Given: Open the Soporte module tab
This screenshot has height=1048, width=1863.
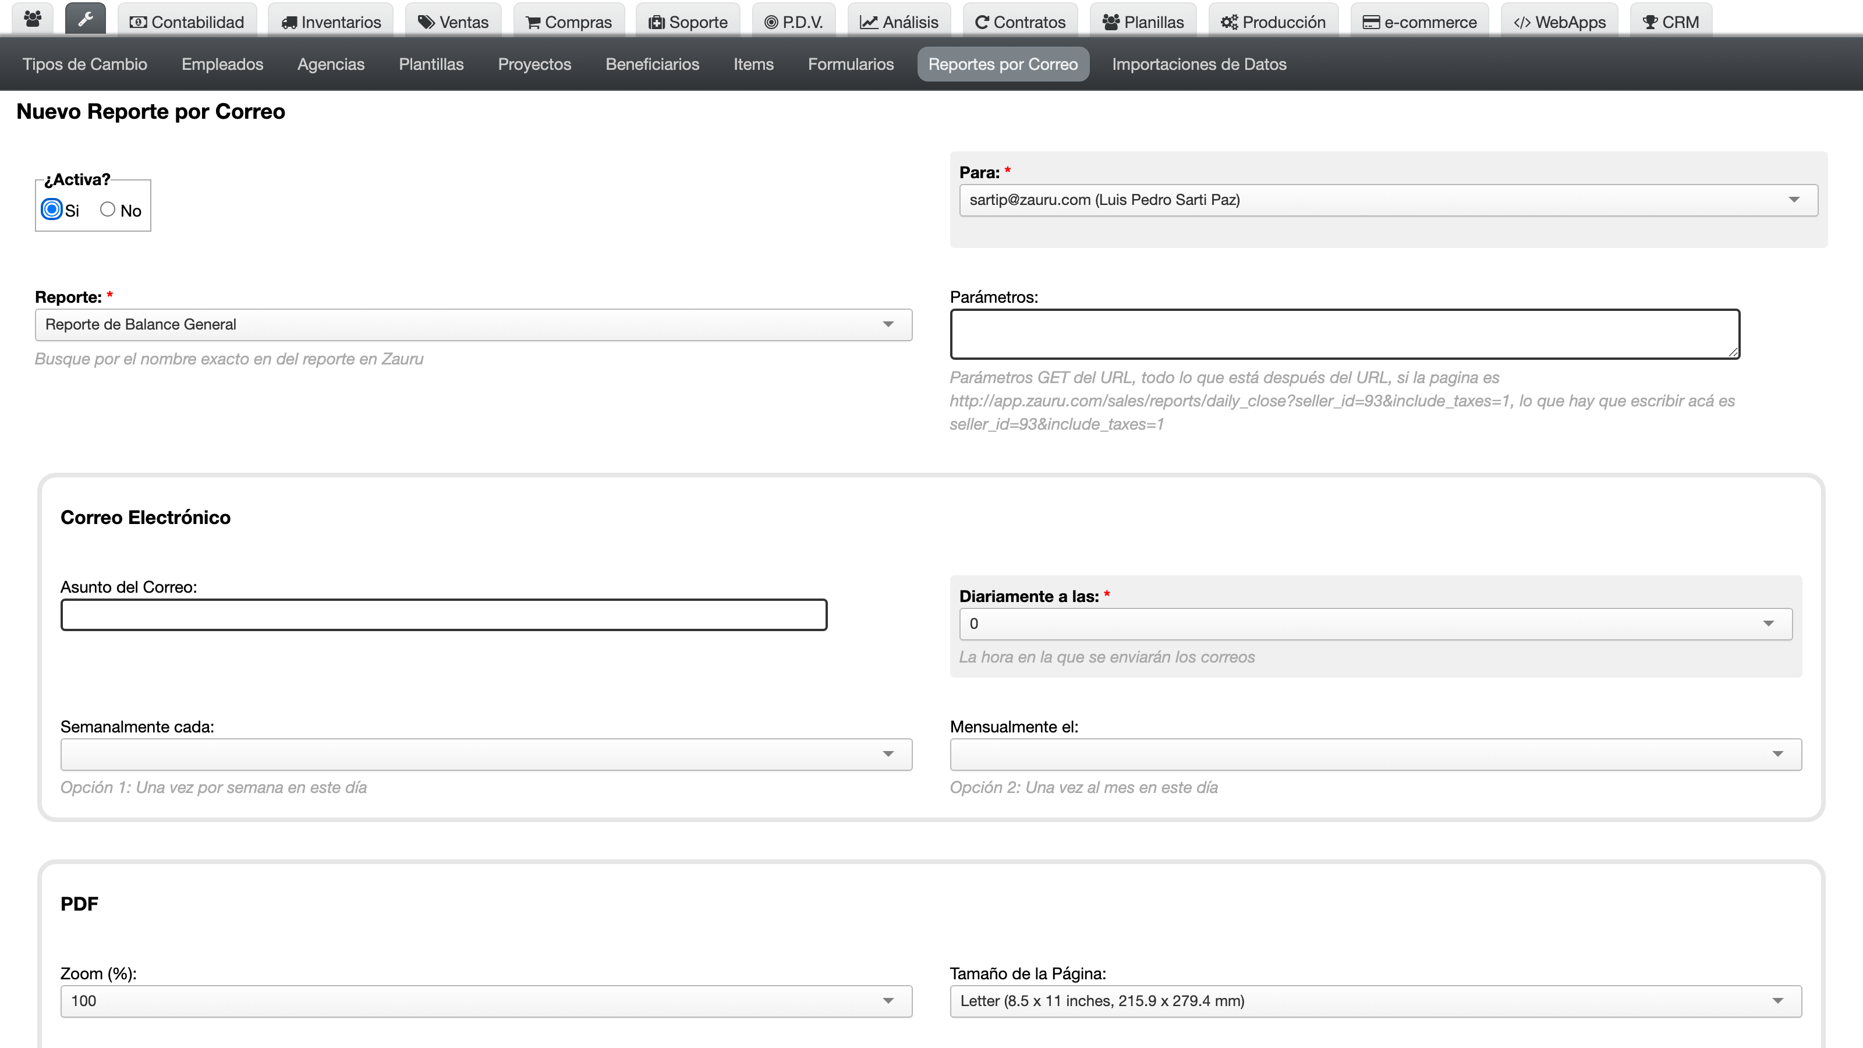Looking at the screenshot, I should click(x=688, y=22).
